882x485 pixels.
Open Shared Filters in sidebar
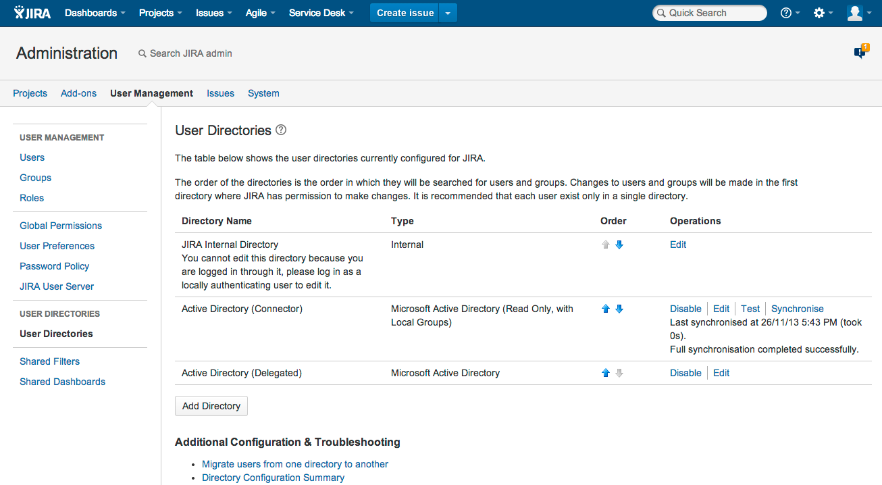point(50,361)
